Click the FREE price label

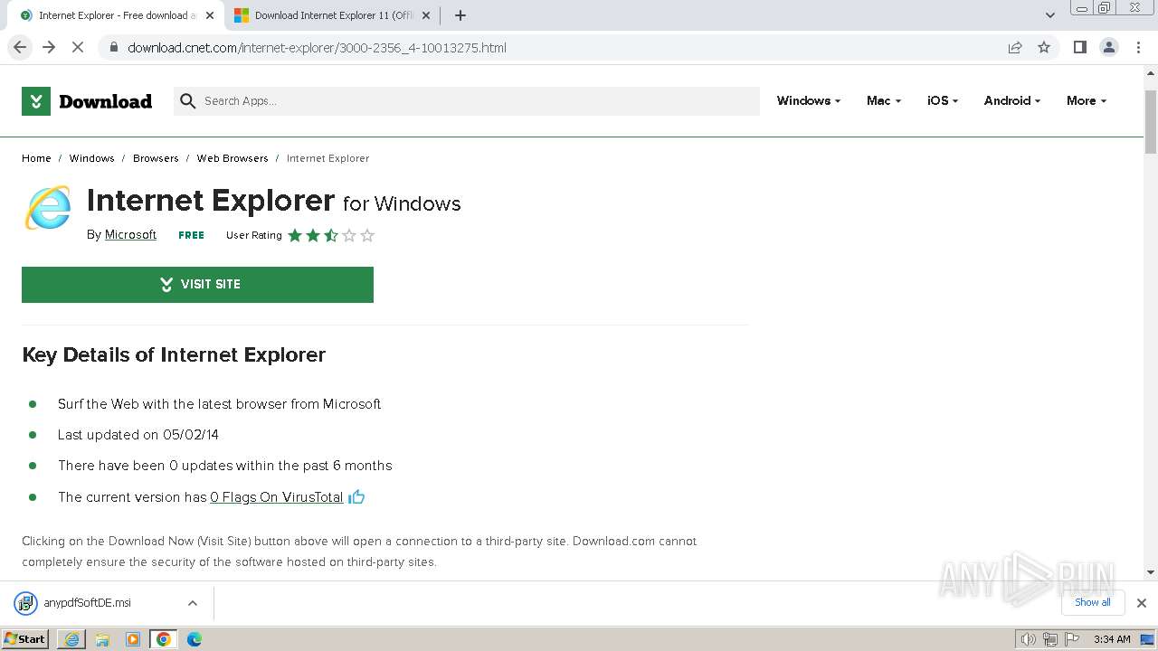tap(191, 235)
